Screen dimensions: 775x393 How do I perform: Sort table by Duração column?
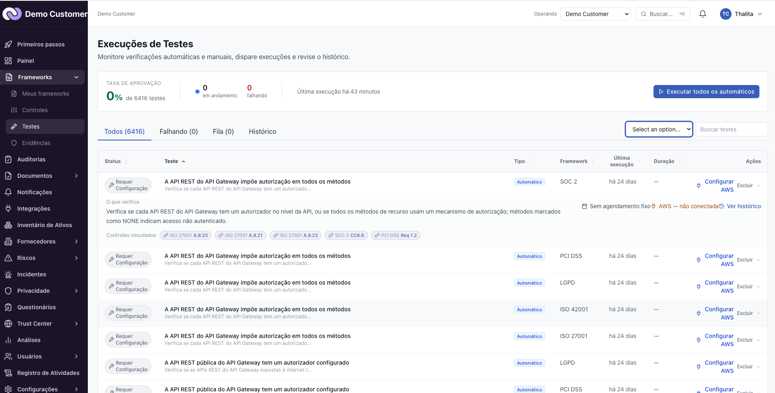(x=667, y=161)
